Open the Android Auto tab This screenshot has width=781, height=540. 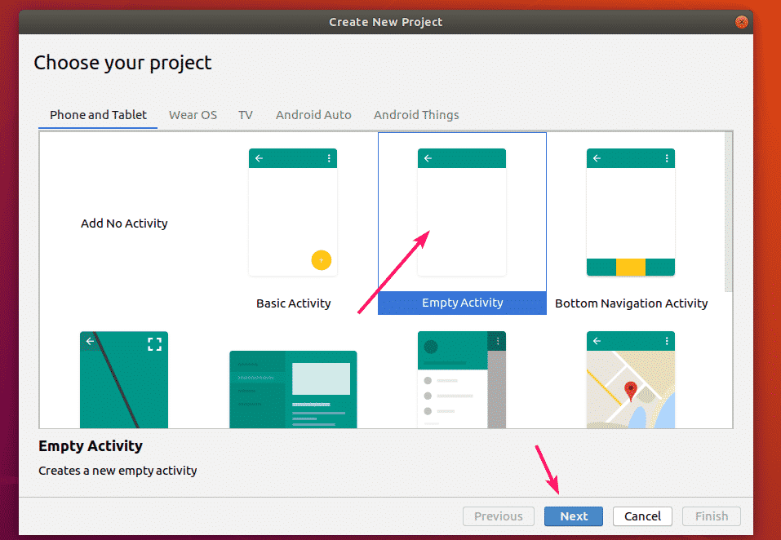pyautogui.click(x=313, y=115)
